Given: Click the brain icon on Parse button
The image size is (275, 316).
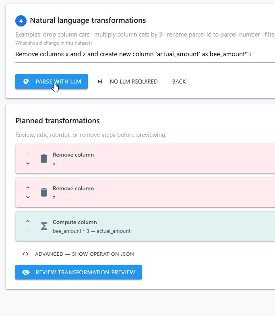Looking at the screenshot, I should (26, 82).
